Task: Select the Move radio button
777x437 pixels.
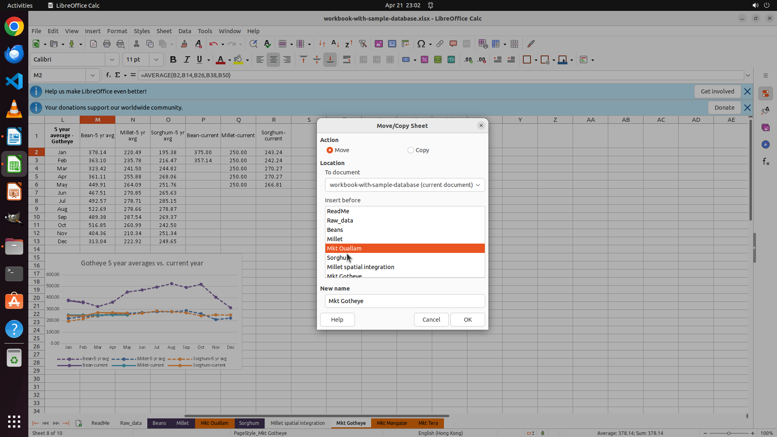Action: click(330, 150)
